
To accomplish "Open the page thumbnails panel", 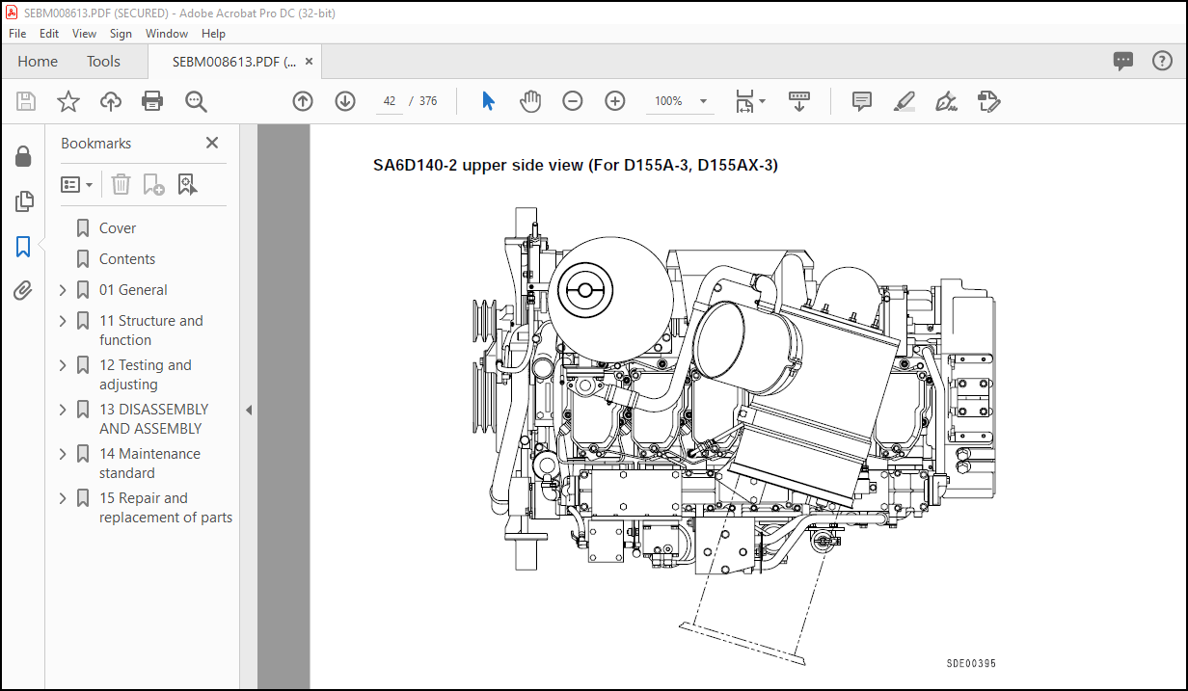I will 23,201.
